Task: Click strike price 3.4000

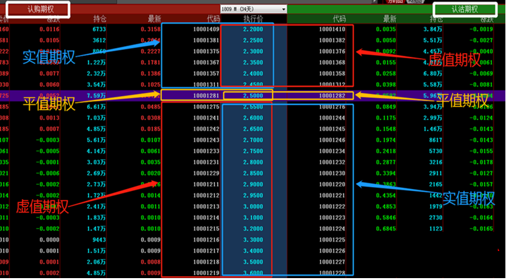Action: coord(254,251)
